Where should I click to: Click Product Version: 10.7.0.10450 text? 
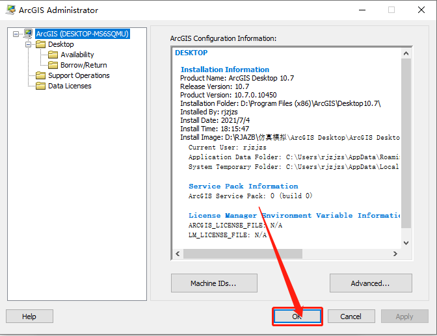[x=228, y=95]
